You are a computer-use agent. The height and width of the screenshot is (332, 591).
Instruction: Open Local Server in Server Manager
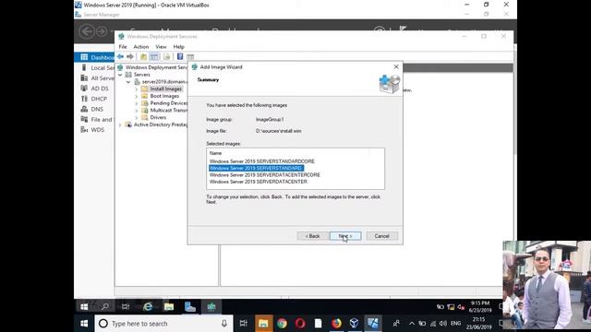click(x=97, y=67)
